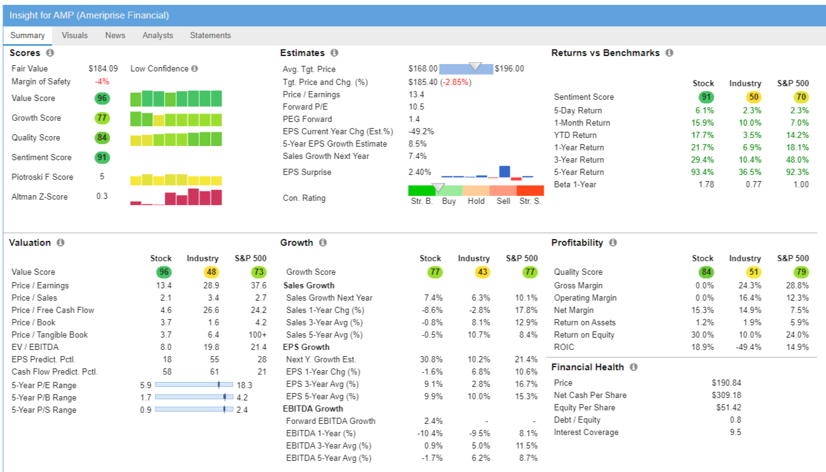The image size is (826, 472).
Task: Click the S&P 500 Value Score 73 badge
Action: point(259,272)
